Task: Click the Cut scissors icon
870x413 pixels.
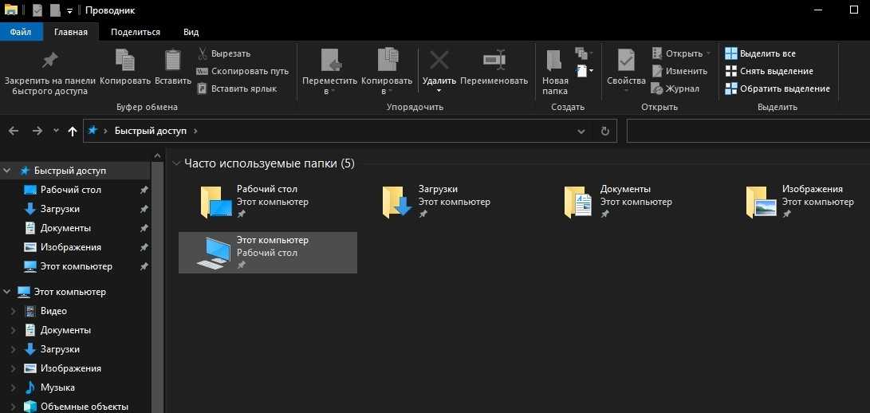Action: [x=203, y=53]
